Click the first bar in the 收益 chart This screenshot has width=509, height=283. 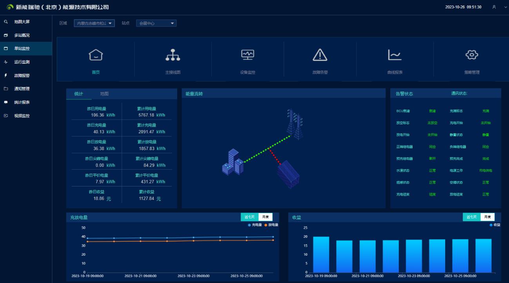click(321, 254)
